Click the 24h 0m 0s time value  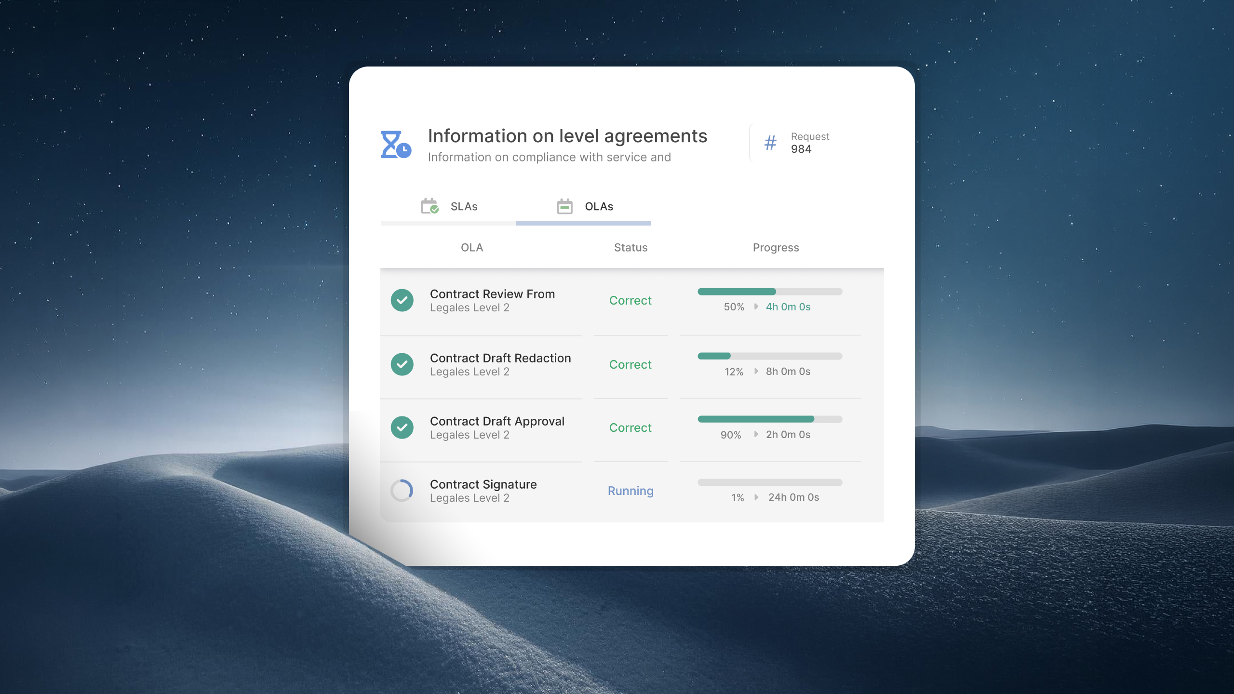793,497
